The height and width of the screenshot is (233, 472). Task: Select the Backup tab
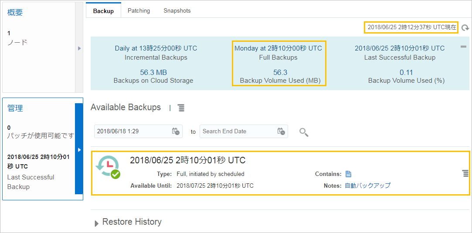[103, 11]
